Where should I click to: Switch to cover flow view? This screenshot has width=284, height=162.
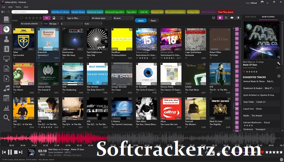[232, 18]
